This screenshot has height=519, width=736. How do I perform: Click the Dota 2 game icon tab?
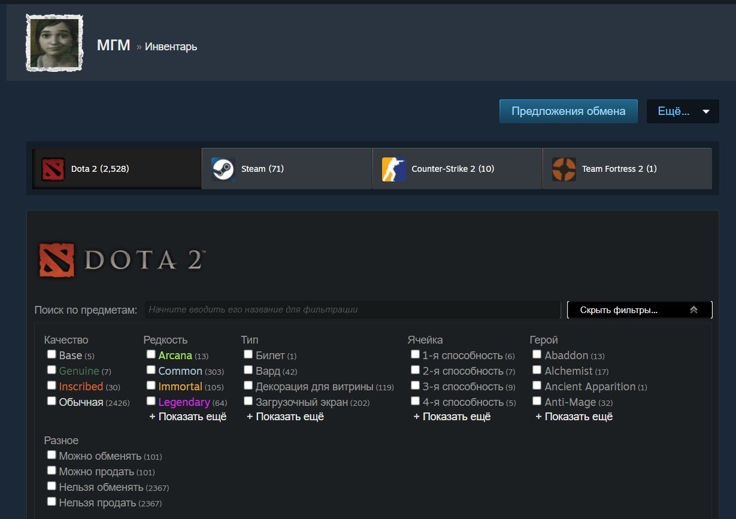(x=53, y=169)
